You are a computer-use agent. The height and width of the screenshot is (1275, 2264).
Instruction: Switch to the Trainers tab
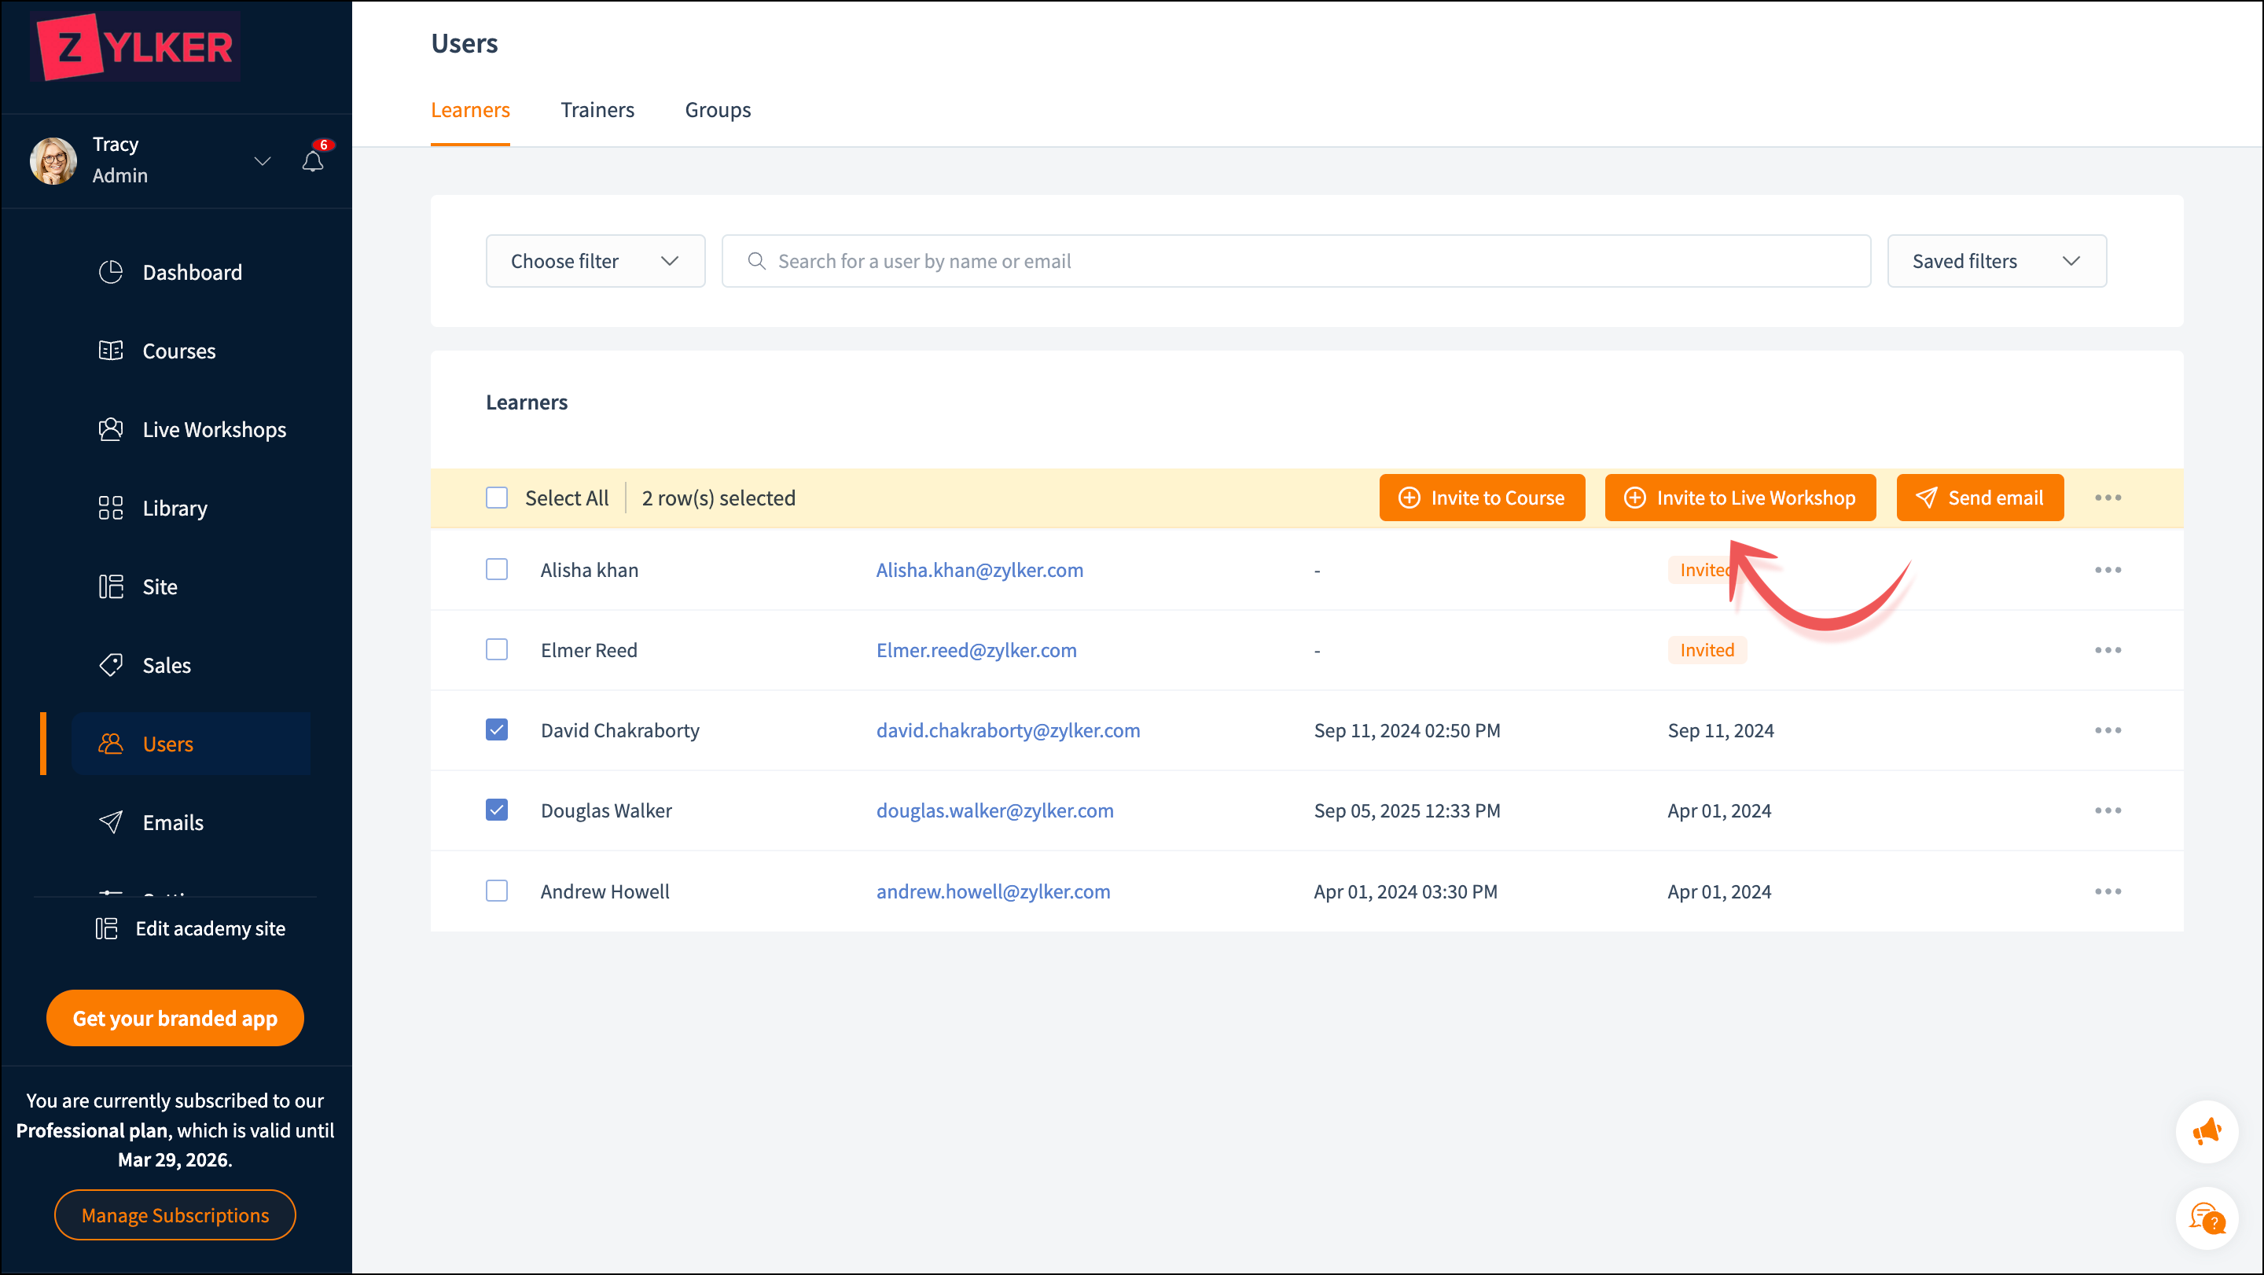[x=597, y=110]
